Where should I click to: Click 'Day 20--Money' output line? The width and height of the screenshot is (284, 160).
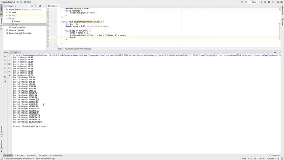(x=26, y=100)
